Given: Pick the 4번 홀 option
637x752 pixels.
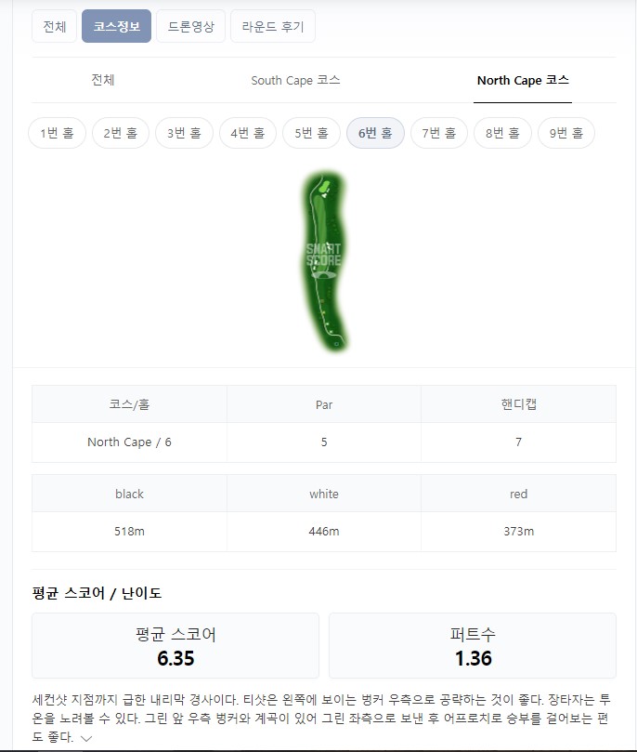Looking at the screenshot, I should pos(248,133).
